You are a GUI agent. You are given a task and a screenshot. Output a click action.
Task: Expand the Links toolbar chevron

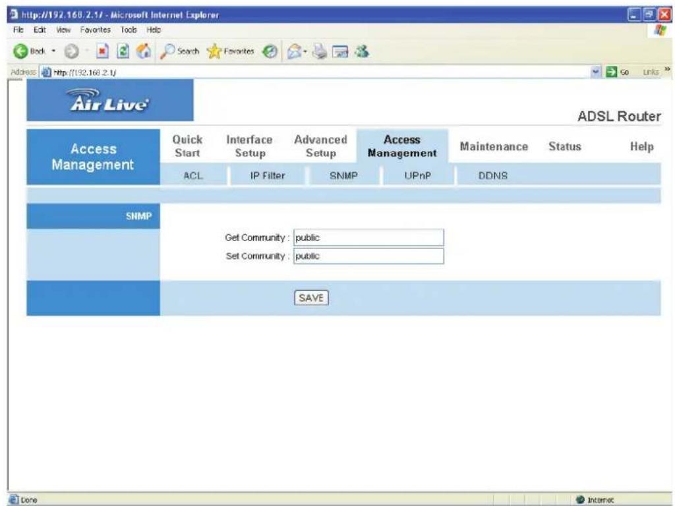tap(667, 69)
